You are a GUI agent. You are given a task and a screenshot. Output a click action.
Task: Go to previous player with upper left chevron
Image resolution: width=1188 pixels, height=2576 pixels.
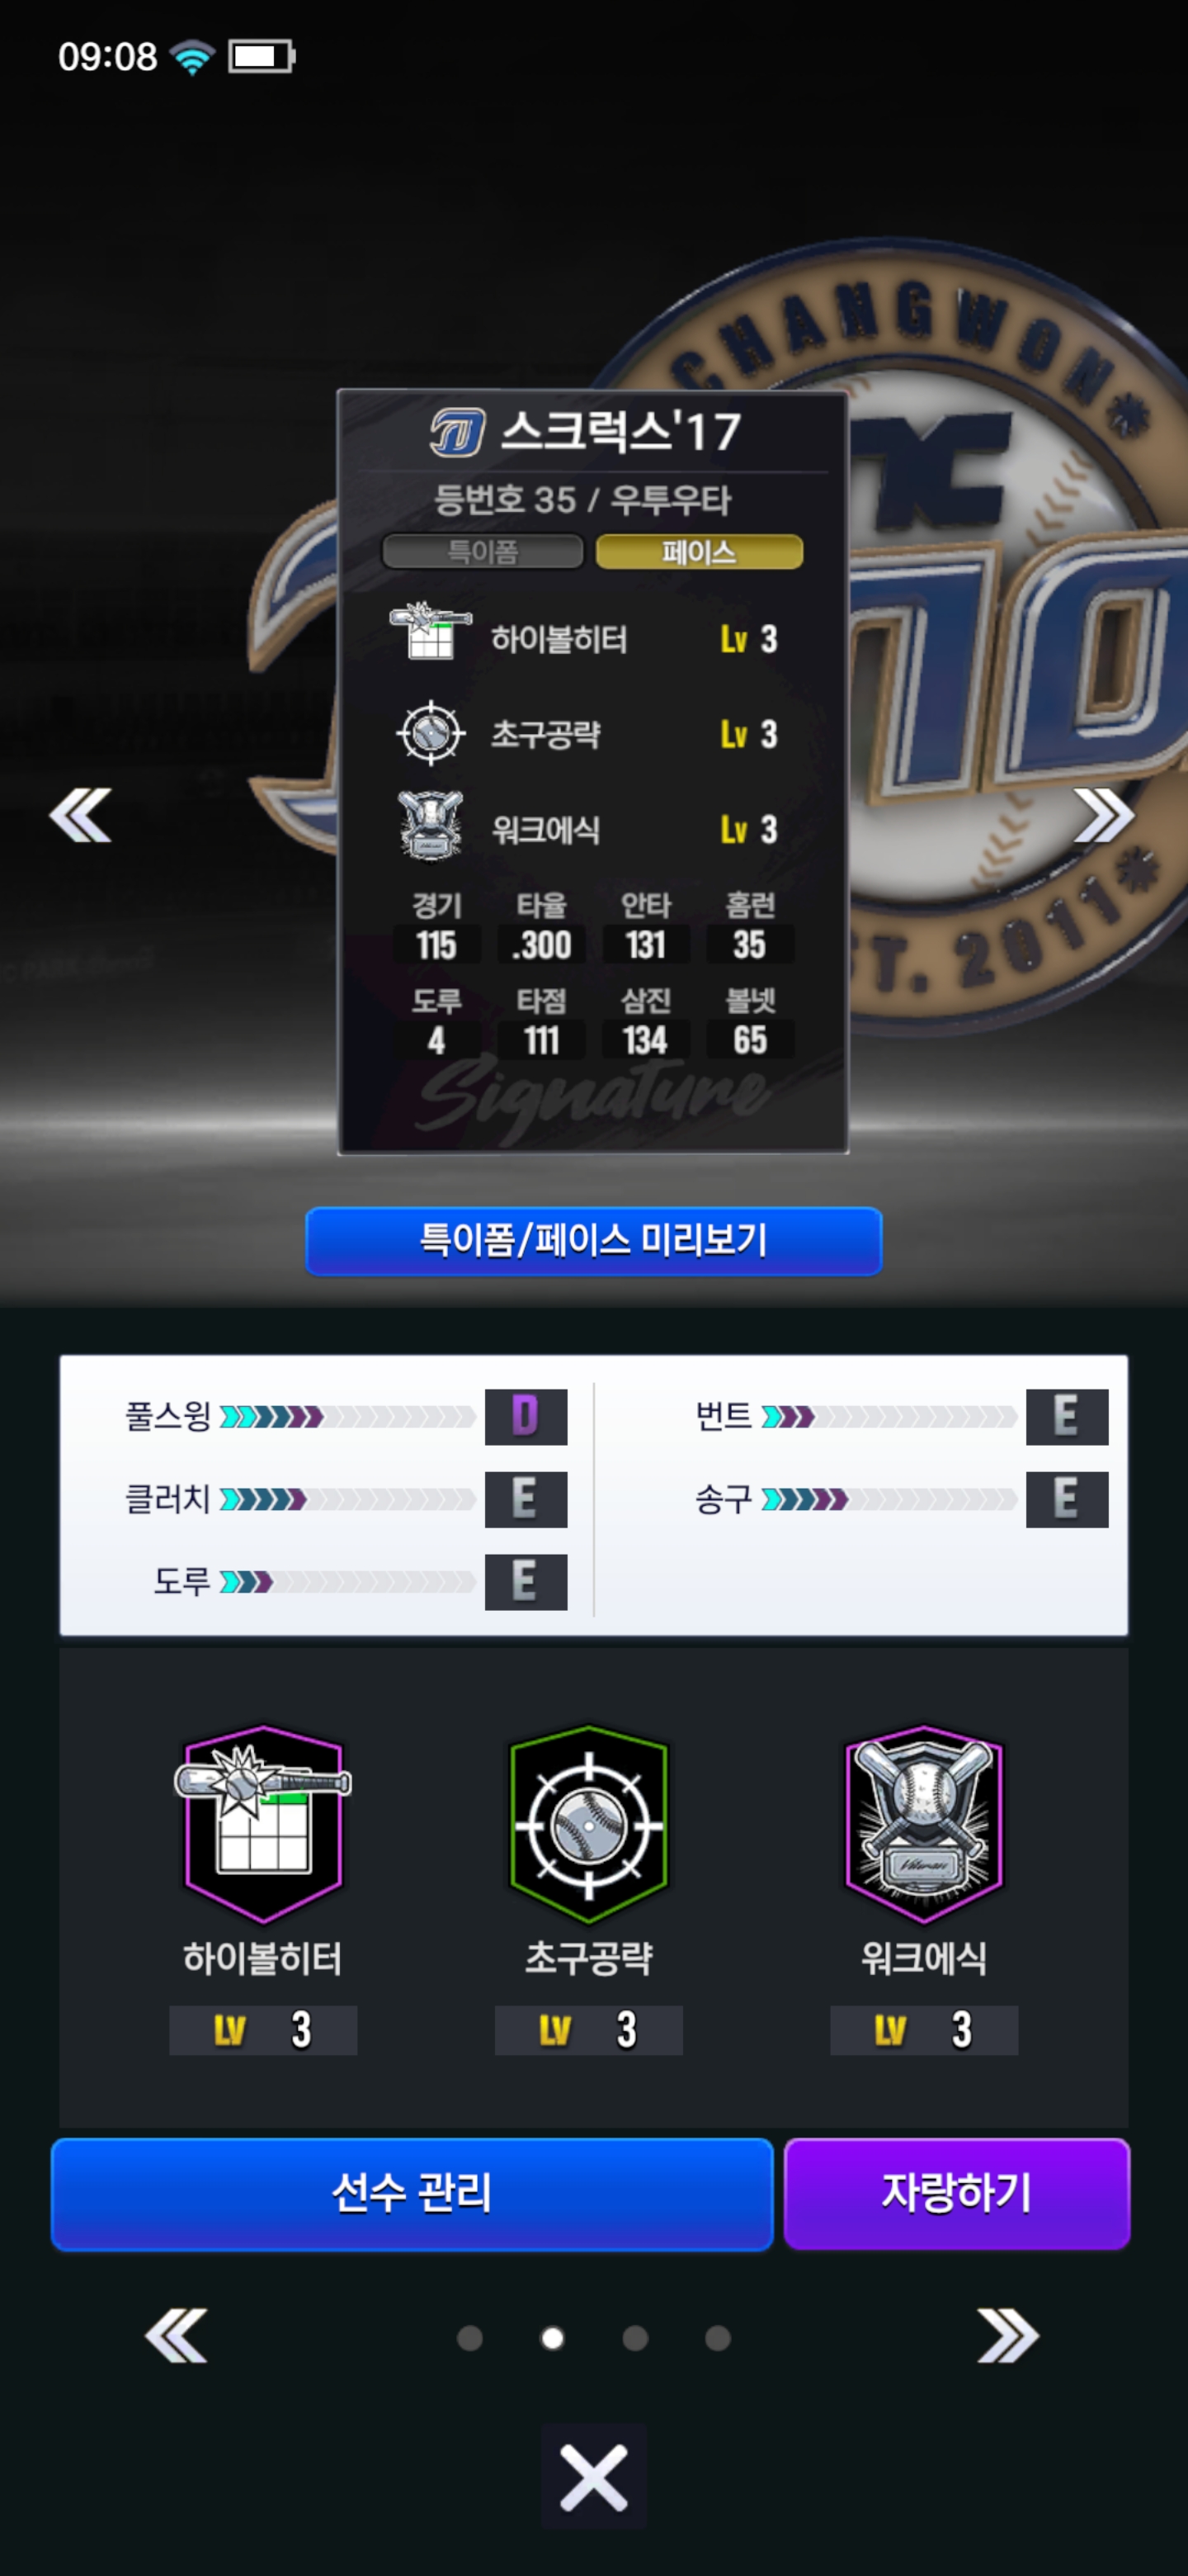click(x=81, y=815)
